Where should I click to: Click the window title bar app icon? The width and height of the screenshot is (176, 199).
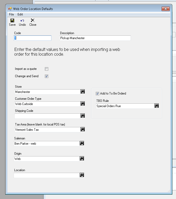coord(10,9)
